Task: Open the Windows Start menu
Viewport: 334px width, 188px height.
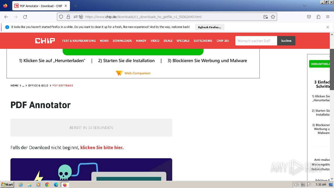Action: [7, 184]
